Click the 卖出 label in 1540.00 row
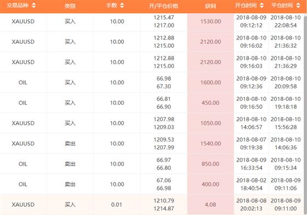 70,144
